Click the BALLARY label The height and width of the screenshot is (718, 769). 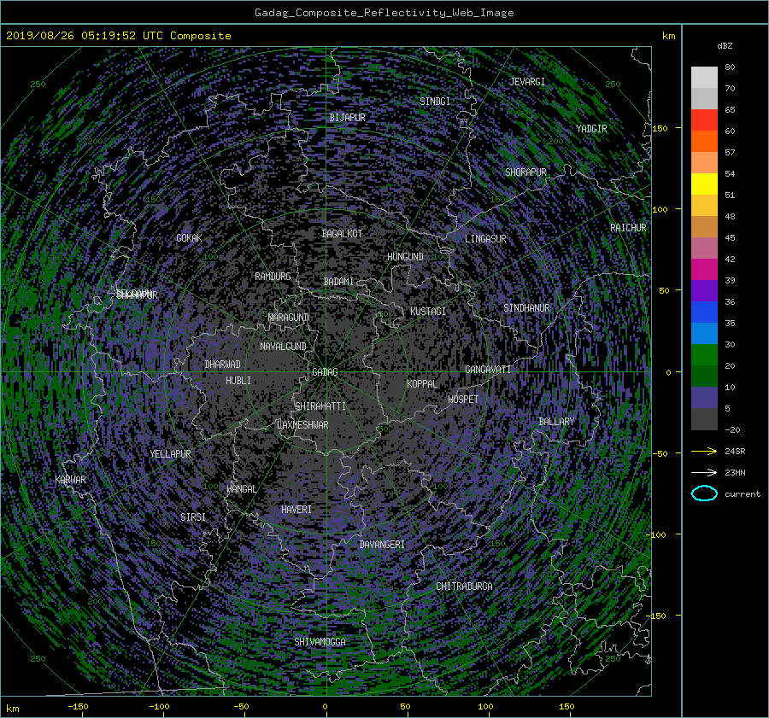[x=556, y=422]
